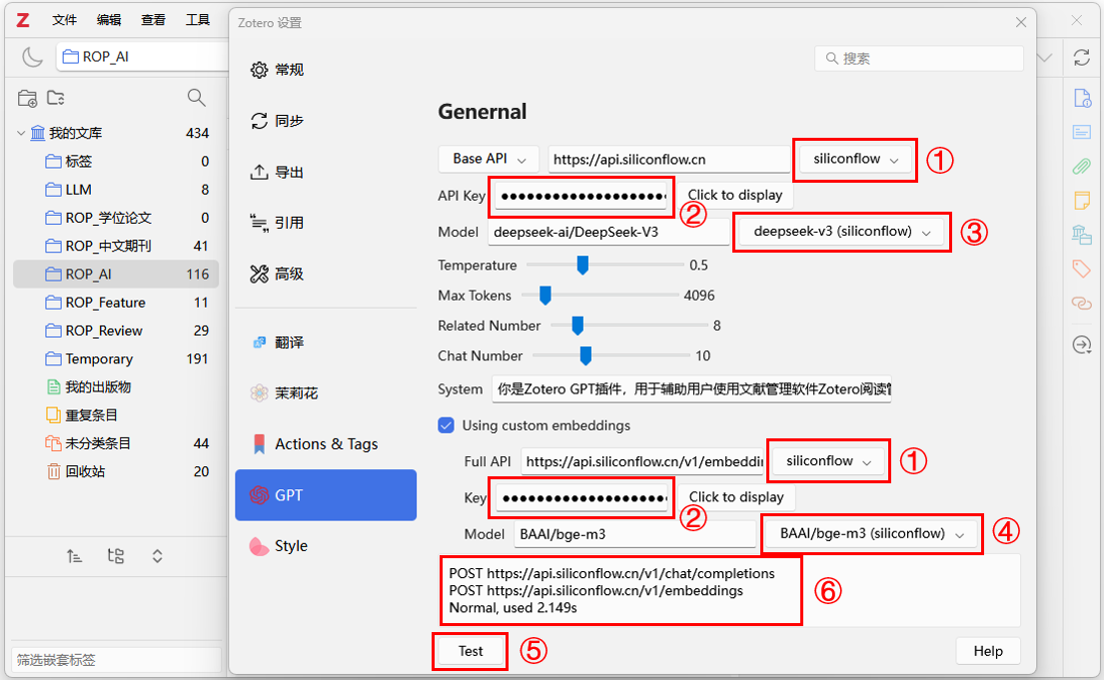Collapse the 我的文库 library tree

[x=20, y=133]
